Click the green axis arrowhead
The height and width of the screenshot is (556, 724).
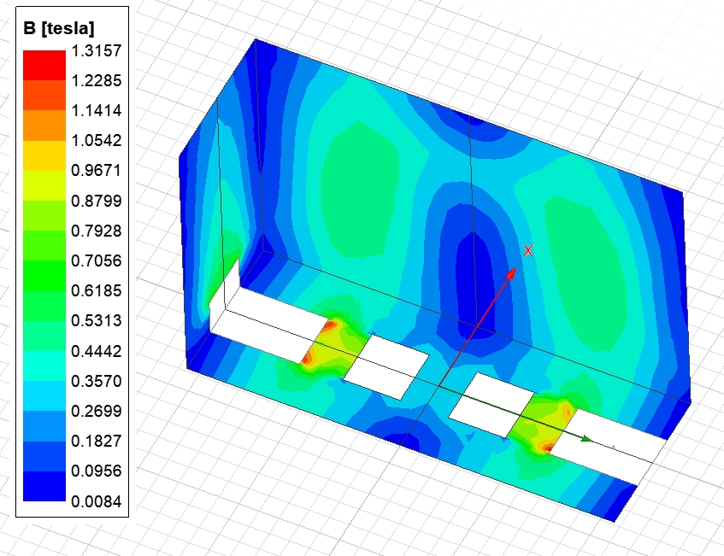(586, 439)
